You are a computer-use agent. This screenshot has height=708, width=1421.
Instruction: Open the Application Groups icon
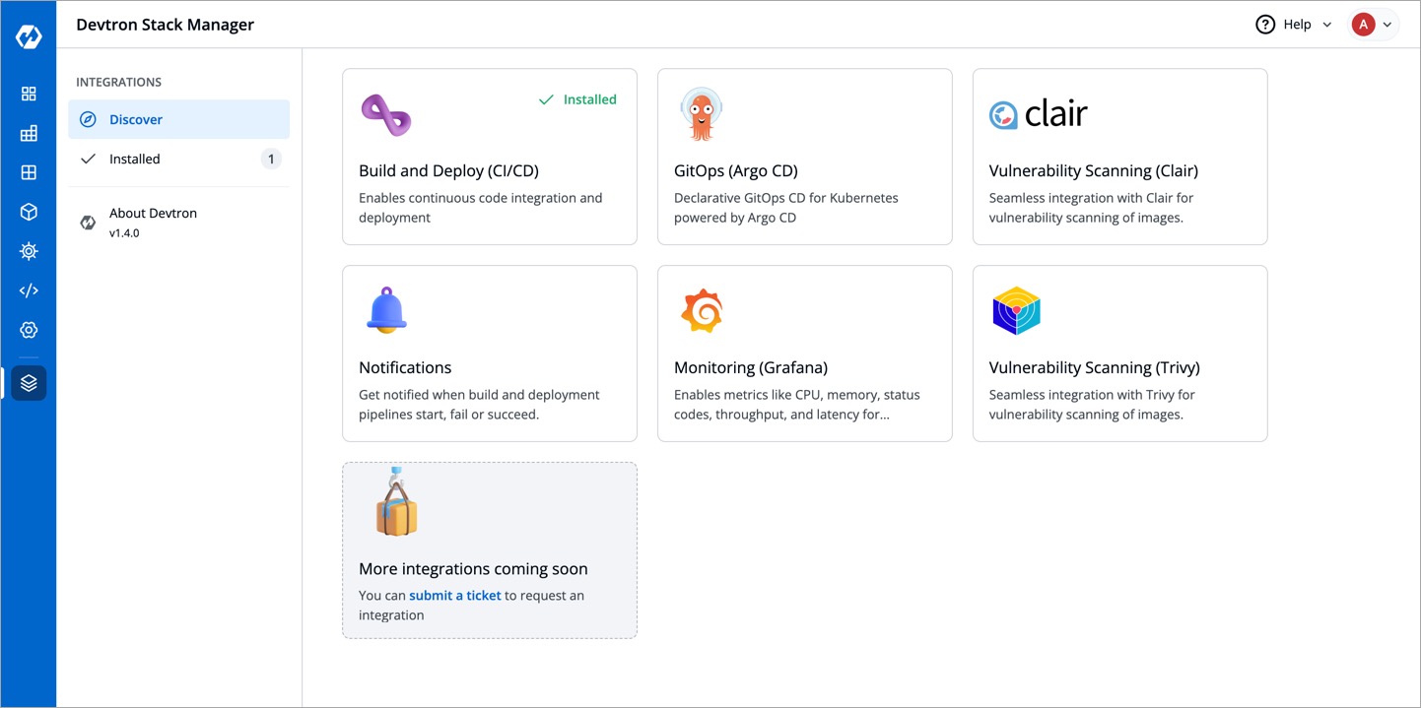pyautogui.click(x=28, y=172)
